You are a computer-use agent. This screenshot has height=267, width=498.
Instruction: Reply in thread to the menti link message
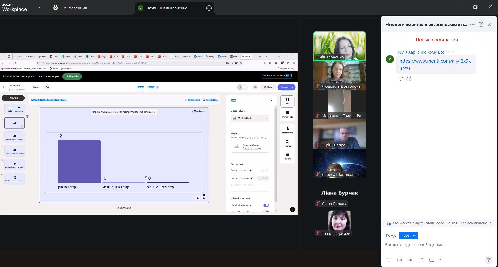coord(401,79)
